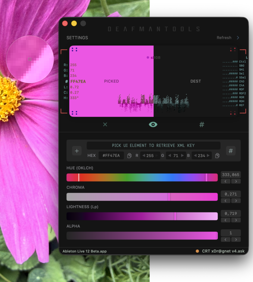The image size is (253, 282).
Task: Decrease lightness with the left chevron
Action: tap(225, 220)
